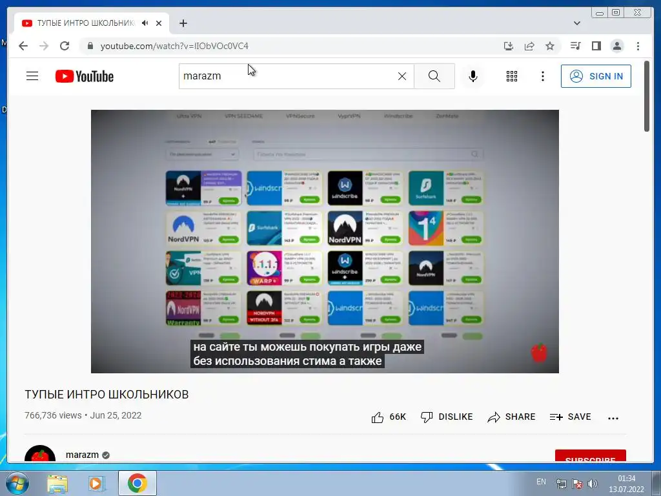The image size is (661, 496).
Task: Click the video title ТУПЫЕ ИНТРО ШКОЛЬНИКОВ
Action: (x=107, y=395)
